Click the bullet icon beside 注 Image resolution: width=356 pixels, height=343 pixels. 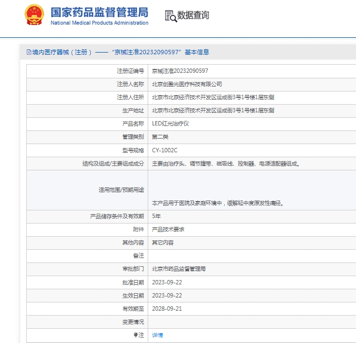tap(136, 335)
